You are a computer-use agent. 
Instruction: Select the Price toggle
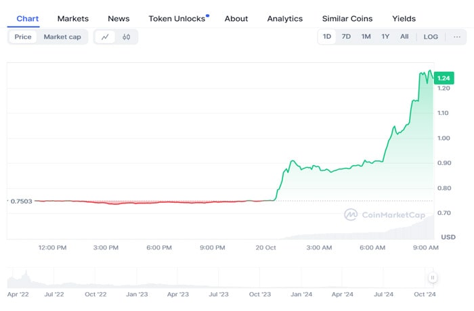(23, 37)
